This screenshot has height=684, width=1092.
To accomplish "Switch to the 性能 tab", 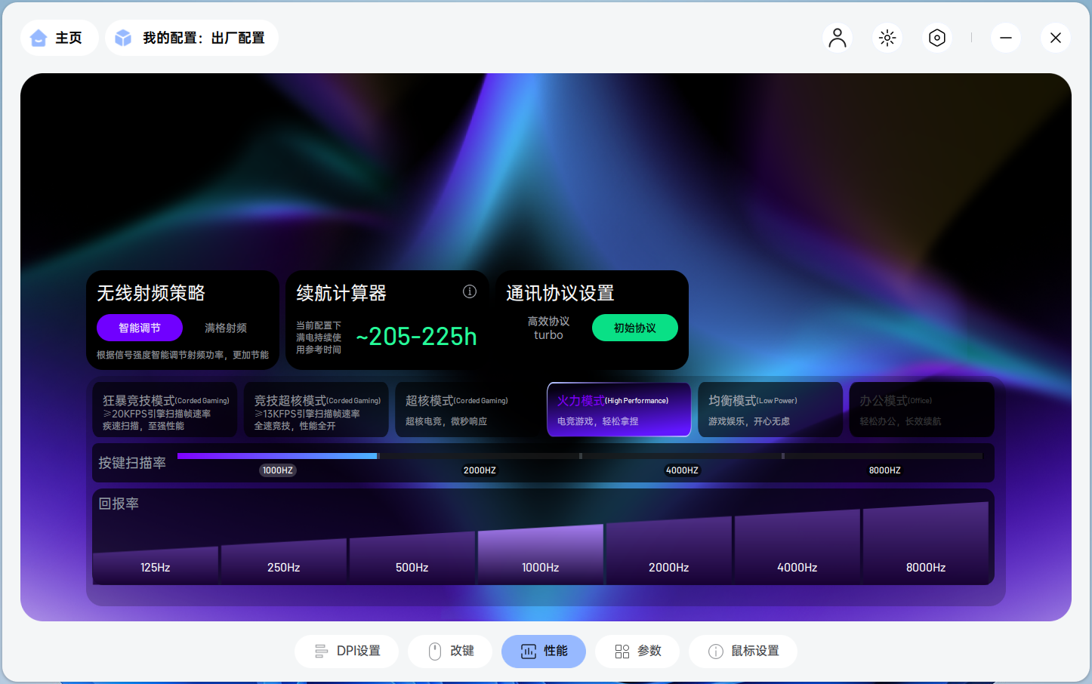I will (x=544, y=652).
